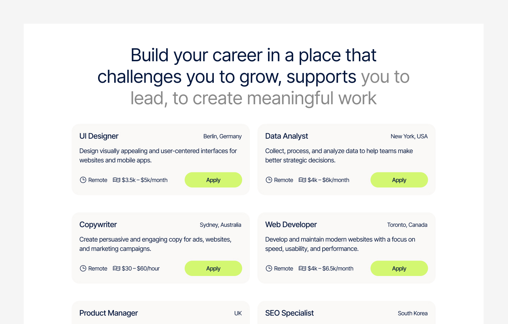This screenshot has width=508, height=324.
Task: Click the banknote icon showing $4k – $6k/month
Action: pos(302,180)
